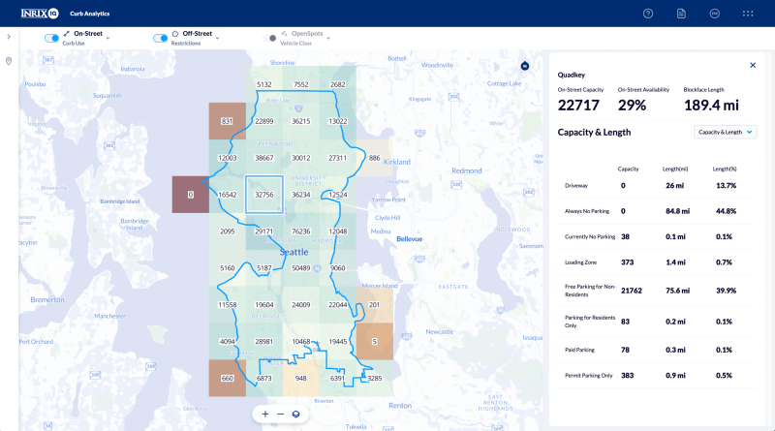The width and height of the screenshot is (775, 431).
Task: Open the Off-Street Restrictions dropdown
Action: click(x=217, y=38)
